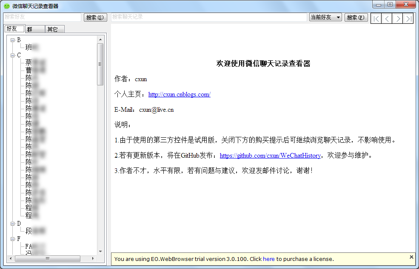The width and height of the screenshot is (419, 269).
Task: Click the horizontal scrollbar left arrow
Action: [x=11, y=258]
